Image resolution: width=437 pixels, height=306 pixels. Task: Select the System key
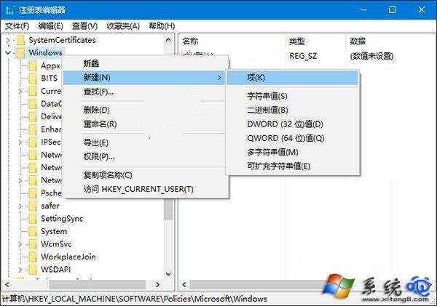pyautogui.click(x=54, y=231)
